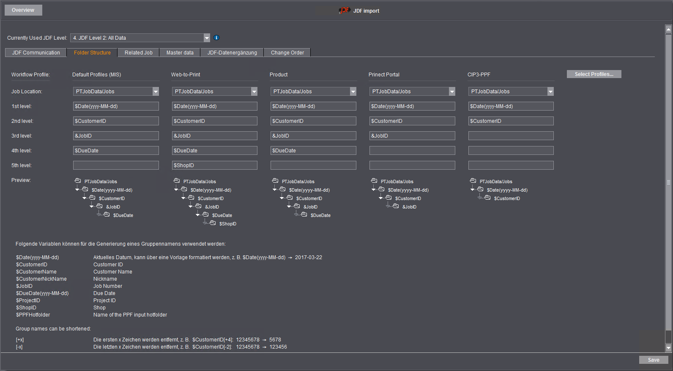
Task: Return to Overview via the top button
Action: click(x=23, y=10)
